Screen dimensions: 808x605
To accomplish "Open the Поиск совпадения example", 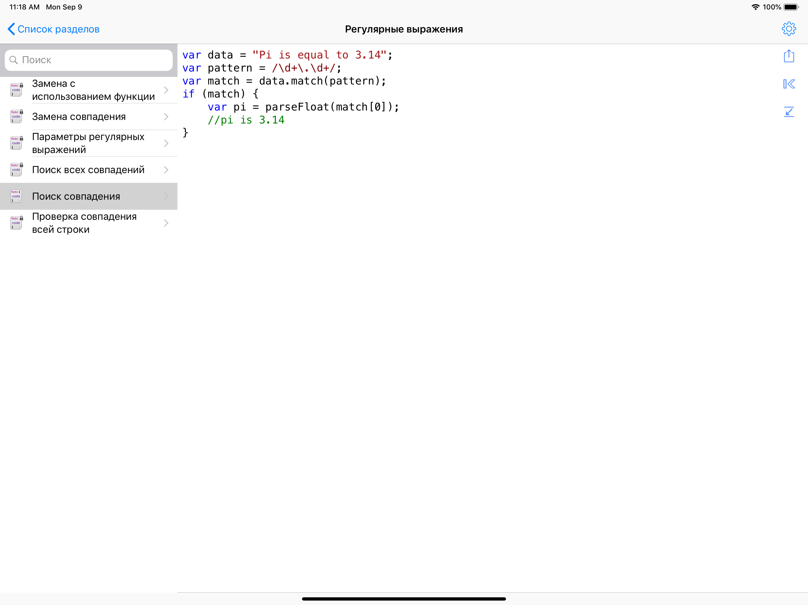I will click(76, 196).
